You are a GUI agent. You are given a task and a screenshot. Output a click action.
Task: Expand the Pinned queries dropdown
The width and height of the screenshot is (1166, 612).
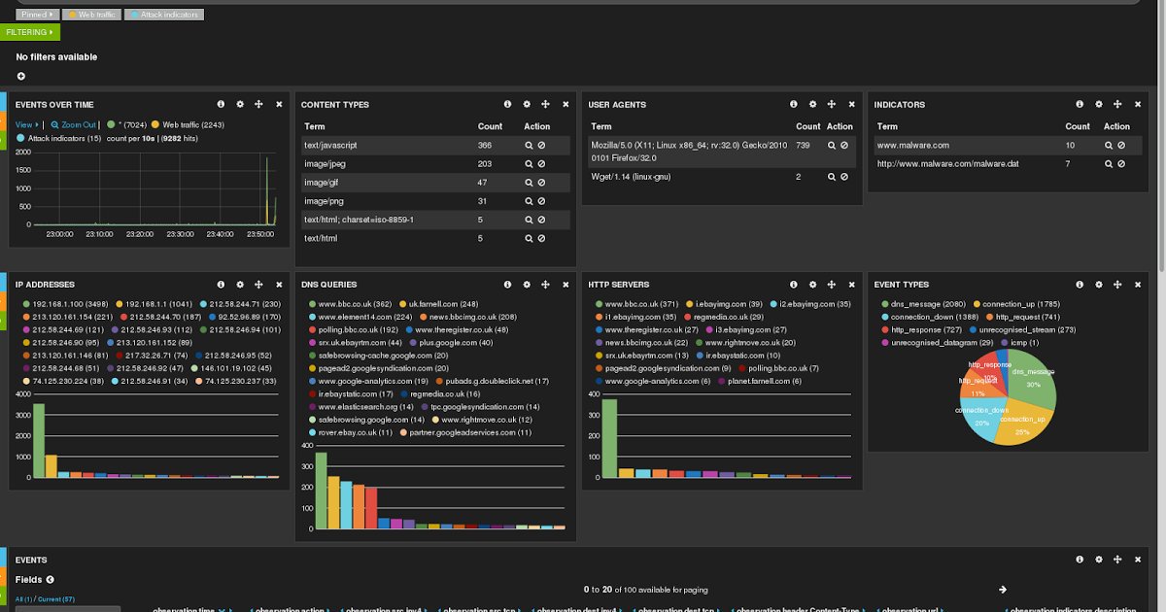pos(37,15)
